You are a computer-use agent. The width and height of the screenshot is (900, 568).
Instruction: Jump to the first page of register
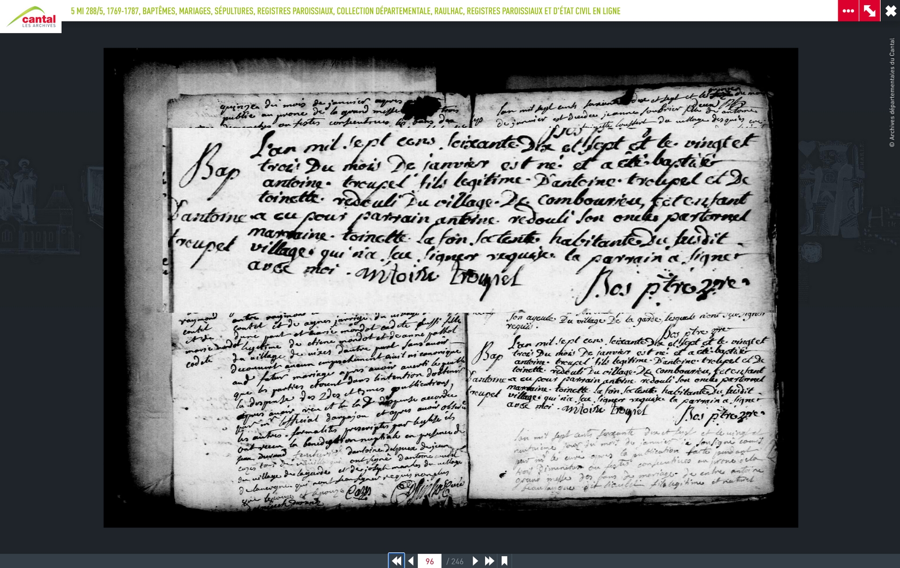click(x=396, y=561)
